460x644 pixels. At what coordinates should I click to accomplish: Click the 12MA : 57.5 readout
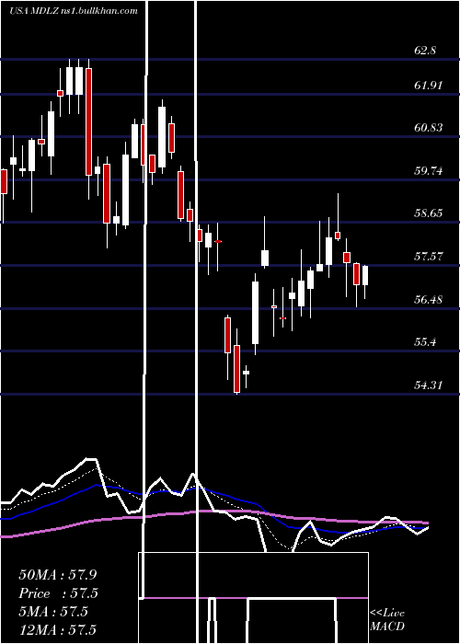(x=57, y=629)
